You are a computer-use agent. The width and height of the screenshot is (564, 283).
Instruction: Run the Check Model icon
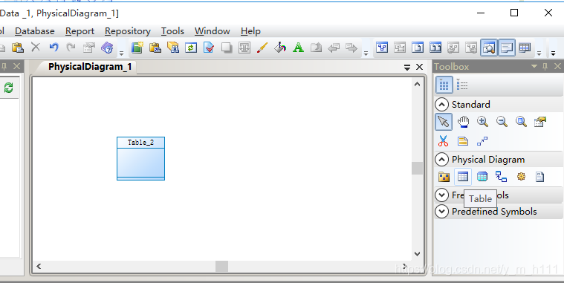click(209, 48)
